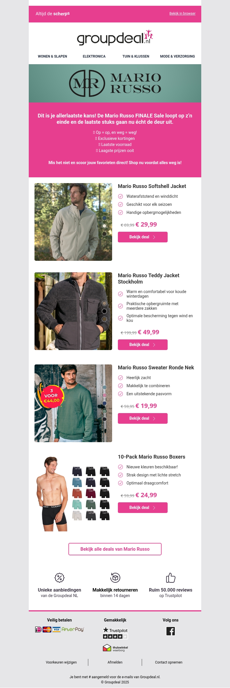The height and width of the screenshot is (688, 230).
Task: Click the Facebook icon under Volg ons
Action: pyautogui.click(x=170, y=631)
